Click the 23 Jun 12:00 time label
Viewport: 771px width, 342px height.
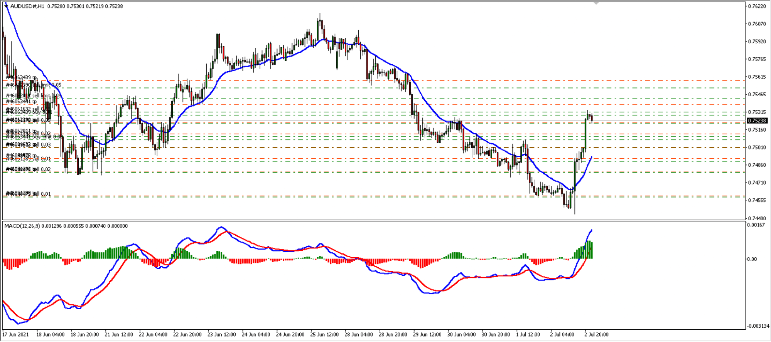222,334
